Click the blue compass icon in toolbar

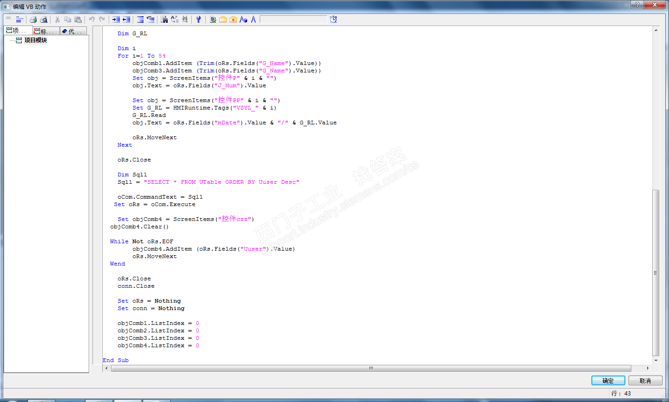click(x=253, y=19)
